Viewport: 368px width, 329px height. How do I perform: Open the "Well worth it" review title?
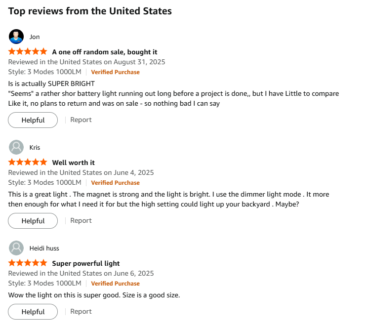coord(74,163)
